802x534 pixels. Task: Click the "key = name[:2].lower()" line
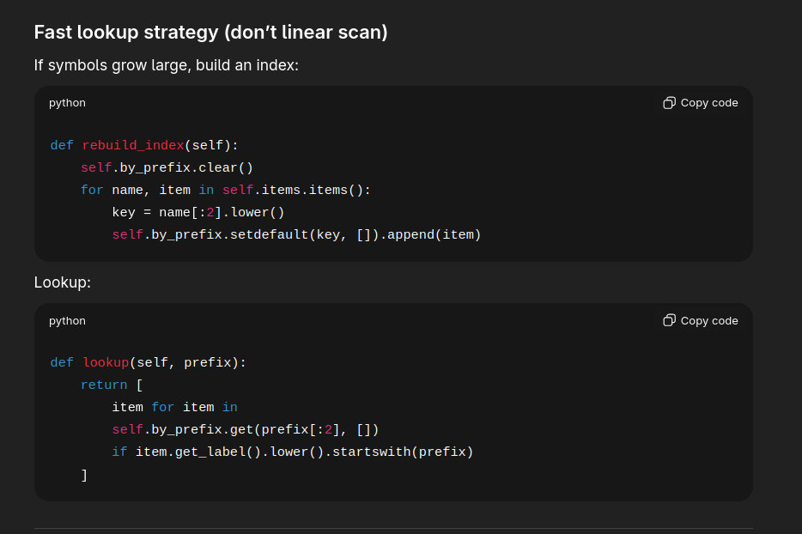(x=197, y=213)
